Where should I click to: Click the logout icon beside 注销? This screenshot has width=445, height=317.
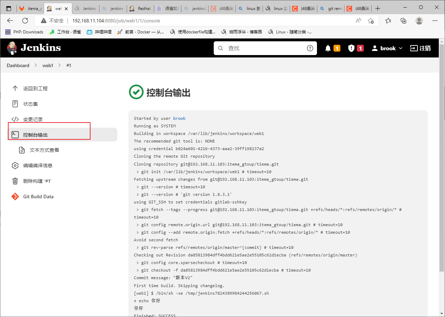pyautogui.click(x=413, y=48)
